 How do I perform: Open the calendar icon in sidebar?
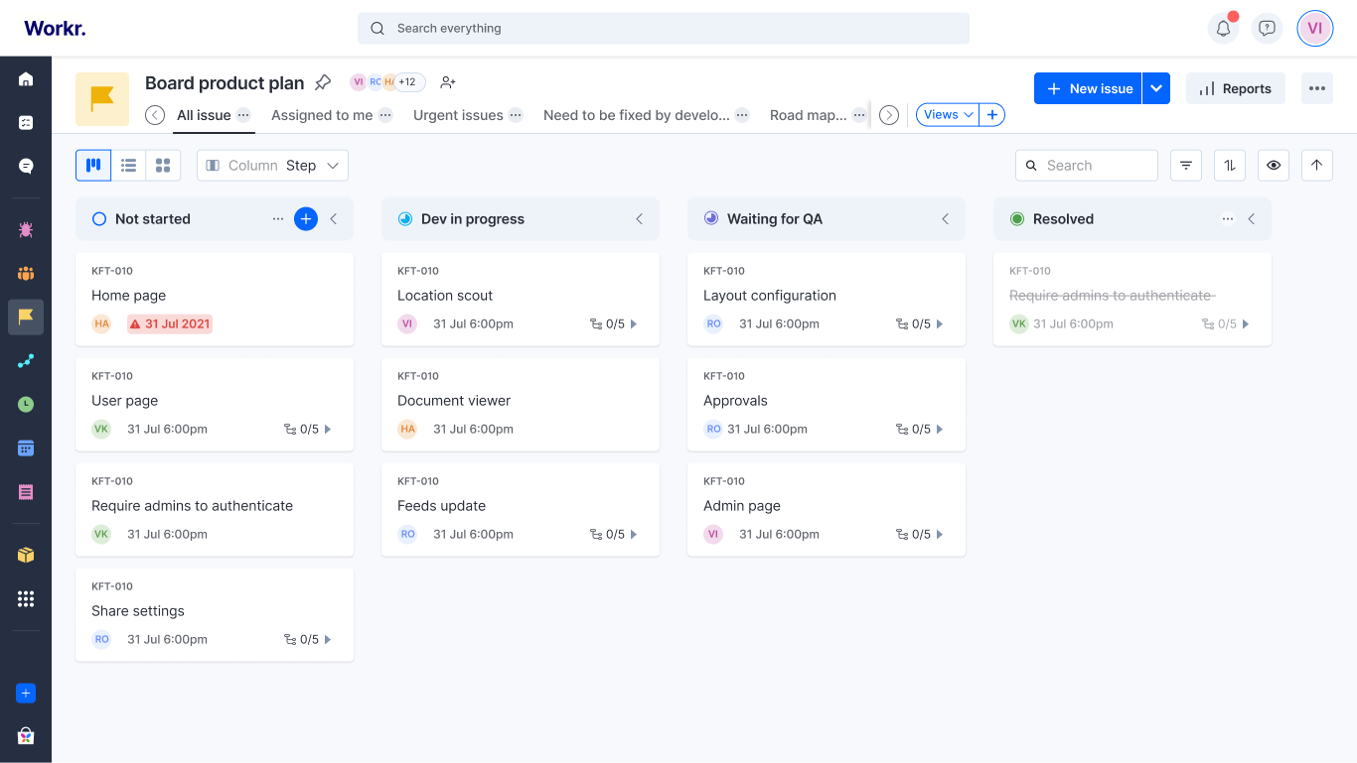point(26,448)
